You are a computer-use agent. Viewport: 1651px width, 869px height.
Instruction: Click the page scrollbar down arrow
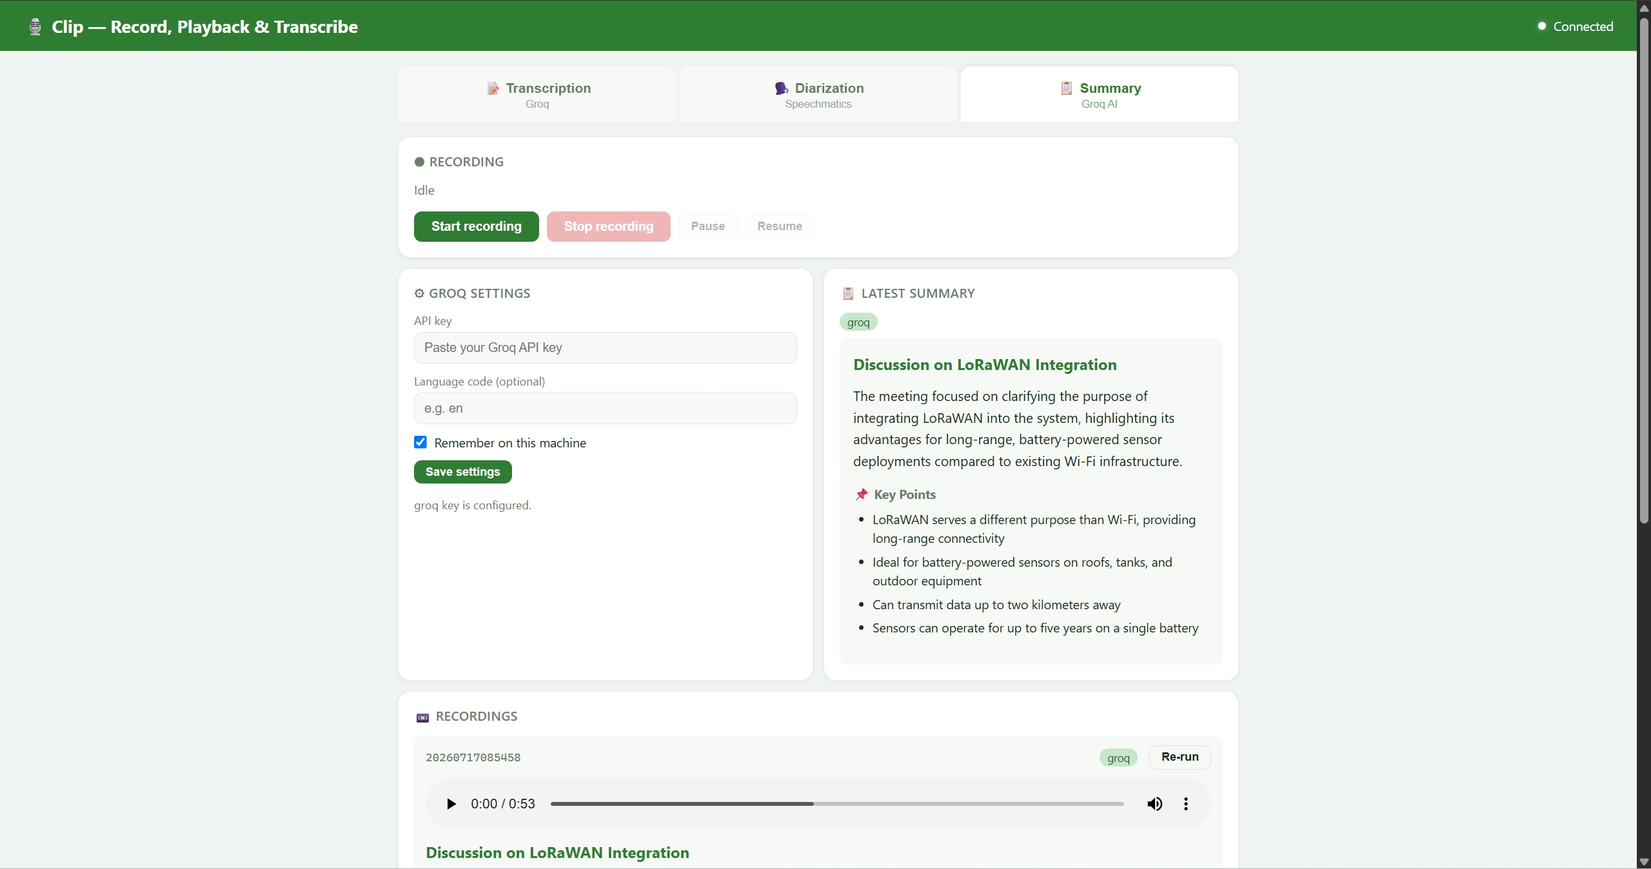[x=1644, y=863]
